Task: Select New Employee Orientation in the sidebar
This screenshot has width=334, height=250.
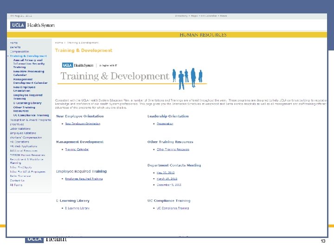Action: (x=24, y=89)
